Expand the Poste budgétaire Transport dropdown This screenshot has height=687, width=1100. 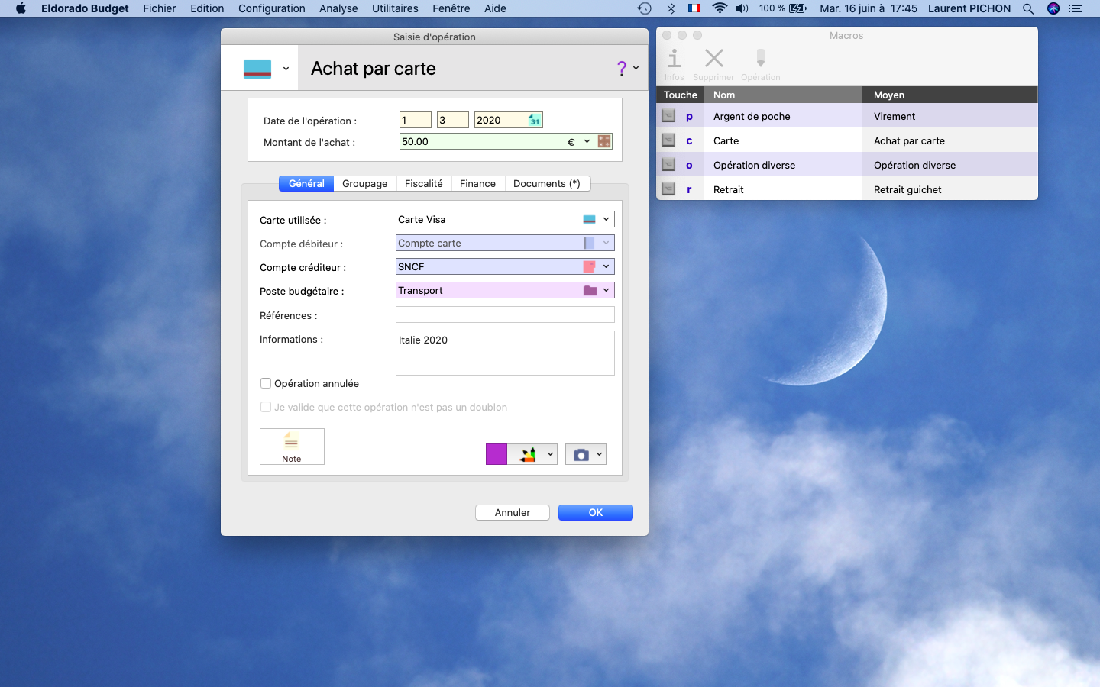[606, 290]
